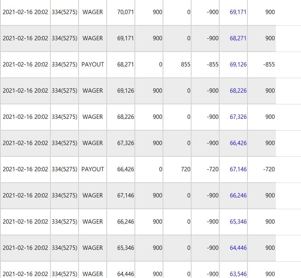Click the 65,346 blue balance link
The height and width of the screenshot is (278, 301).
[x=238, y=222]
